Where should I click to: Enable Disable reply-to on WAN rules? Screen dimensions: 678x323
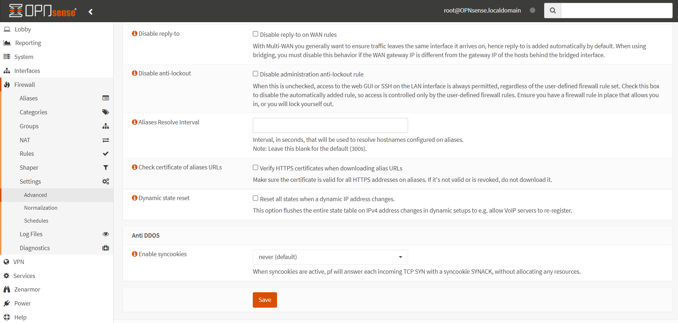tap(256, 34)
